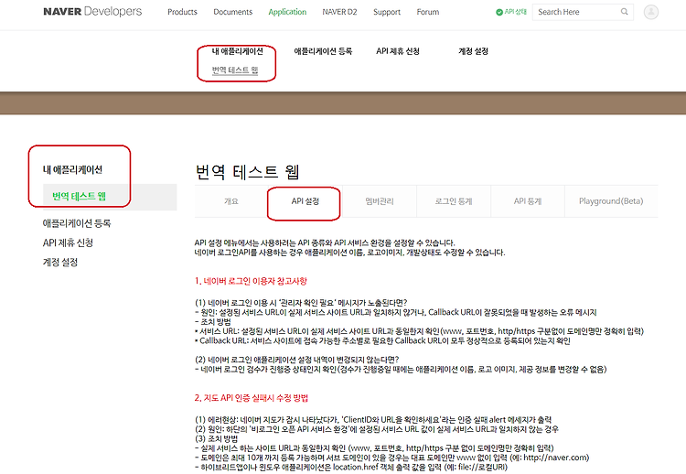Open 번역 테스트 웹 link in the top submenu
The height and width of the screenshot is (474, 686).
point(235,70)
